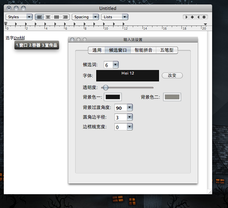
Task: Expand the 候选词 count dropdown
Action: [116, 65]
